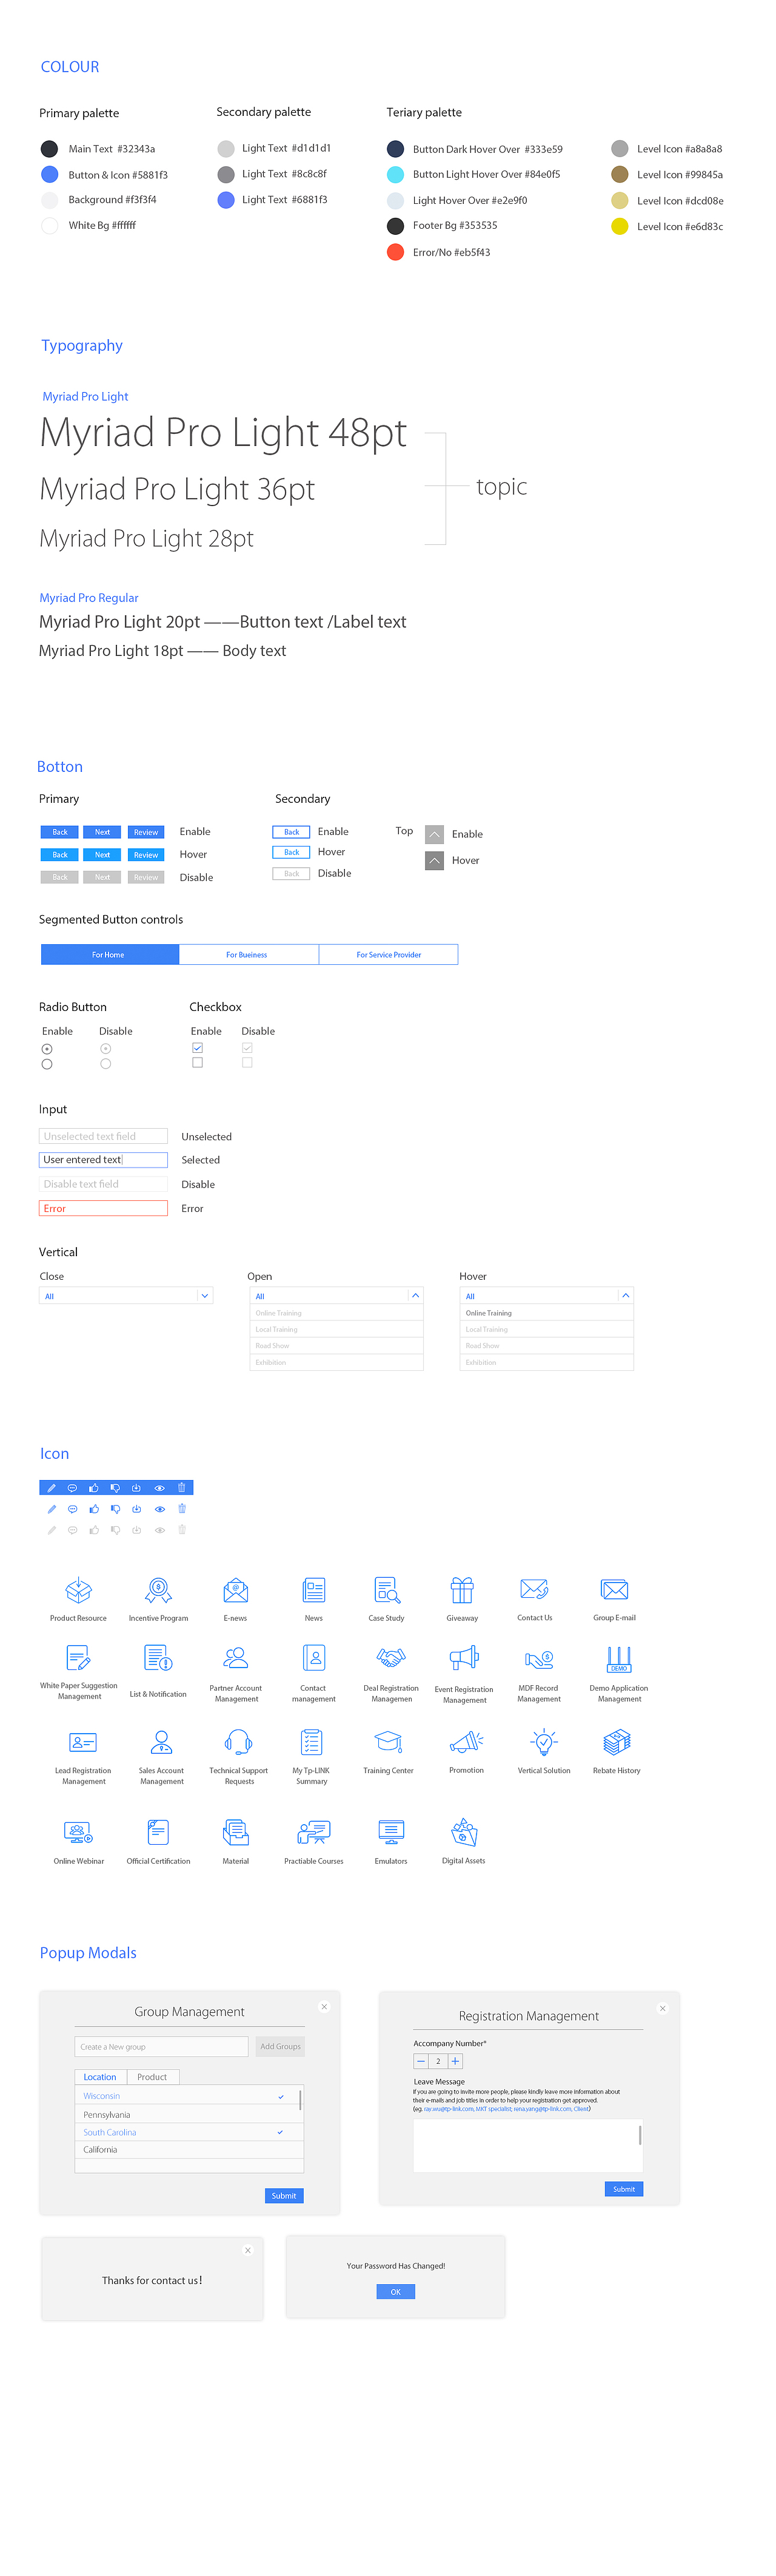
Task: Uncheck the enabled checked checkbox
Action: tap(197, 1048)
